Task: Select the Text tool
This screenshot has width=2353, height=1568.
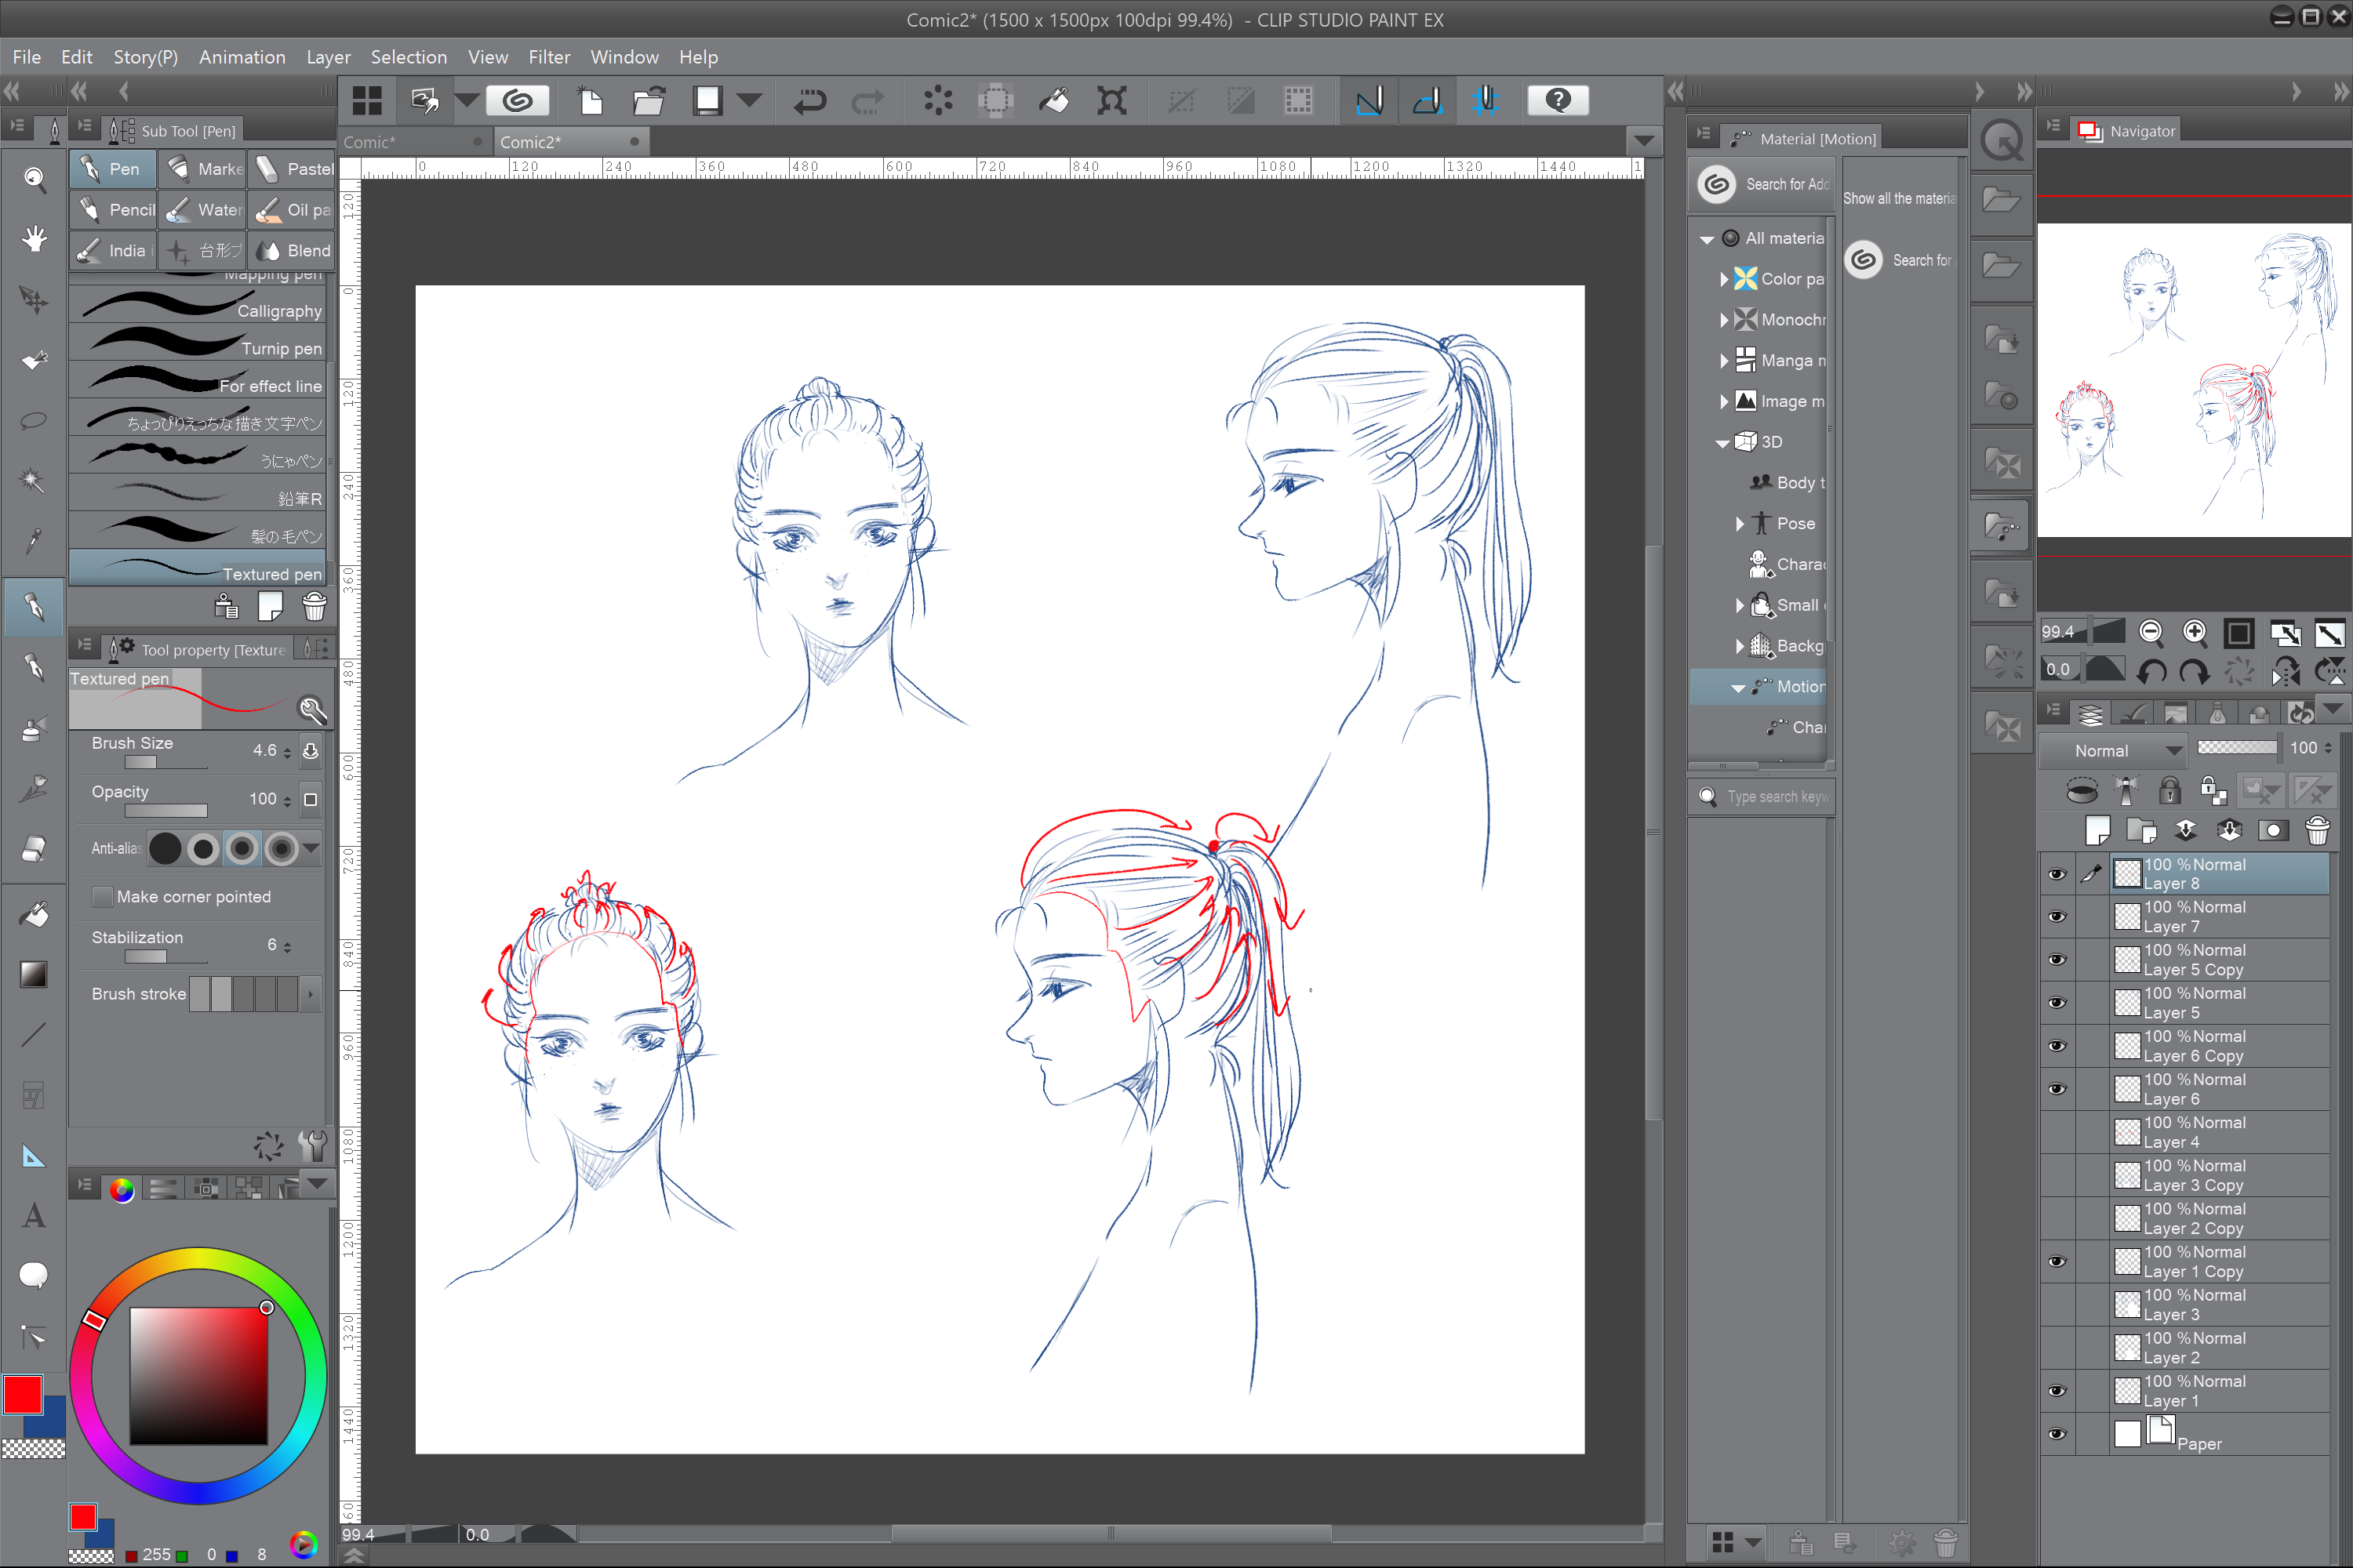Action: coord(34,1215)
